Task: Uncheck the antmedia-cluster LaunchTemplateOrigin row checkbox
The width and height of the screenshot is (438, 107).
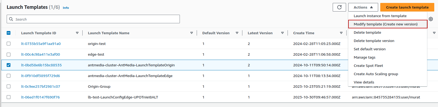Action: click(x=9, y=65)
